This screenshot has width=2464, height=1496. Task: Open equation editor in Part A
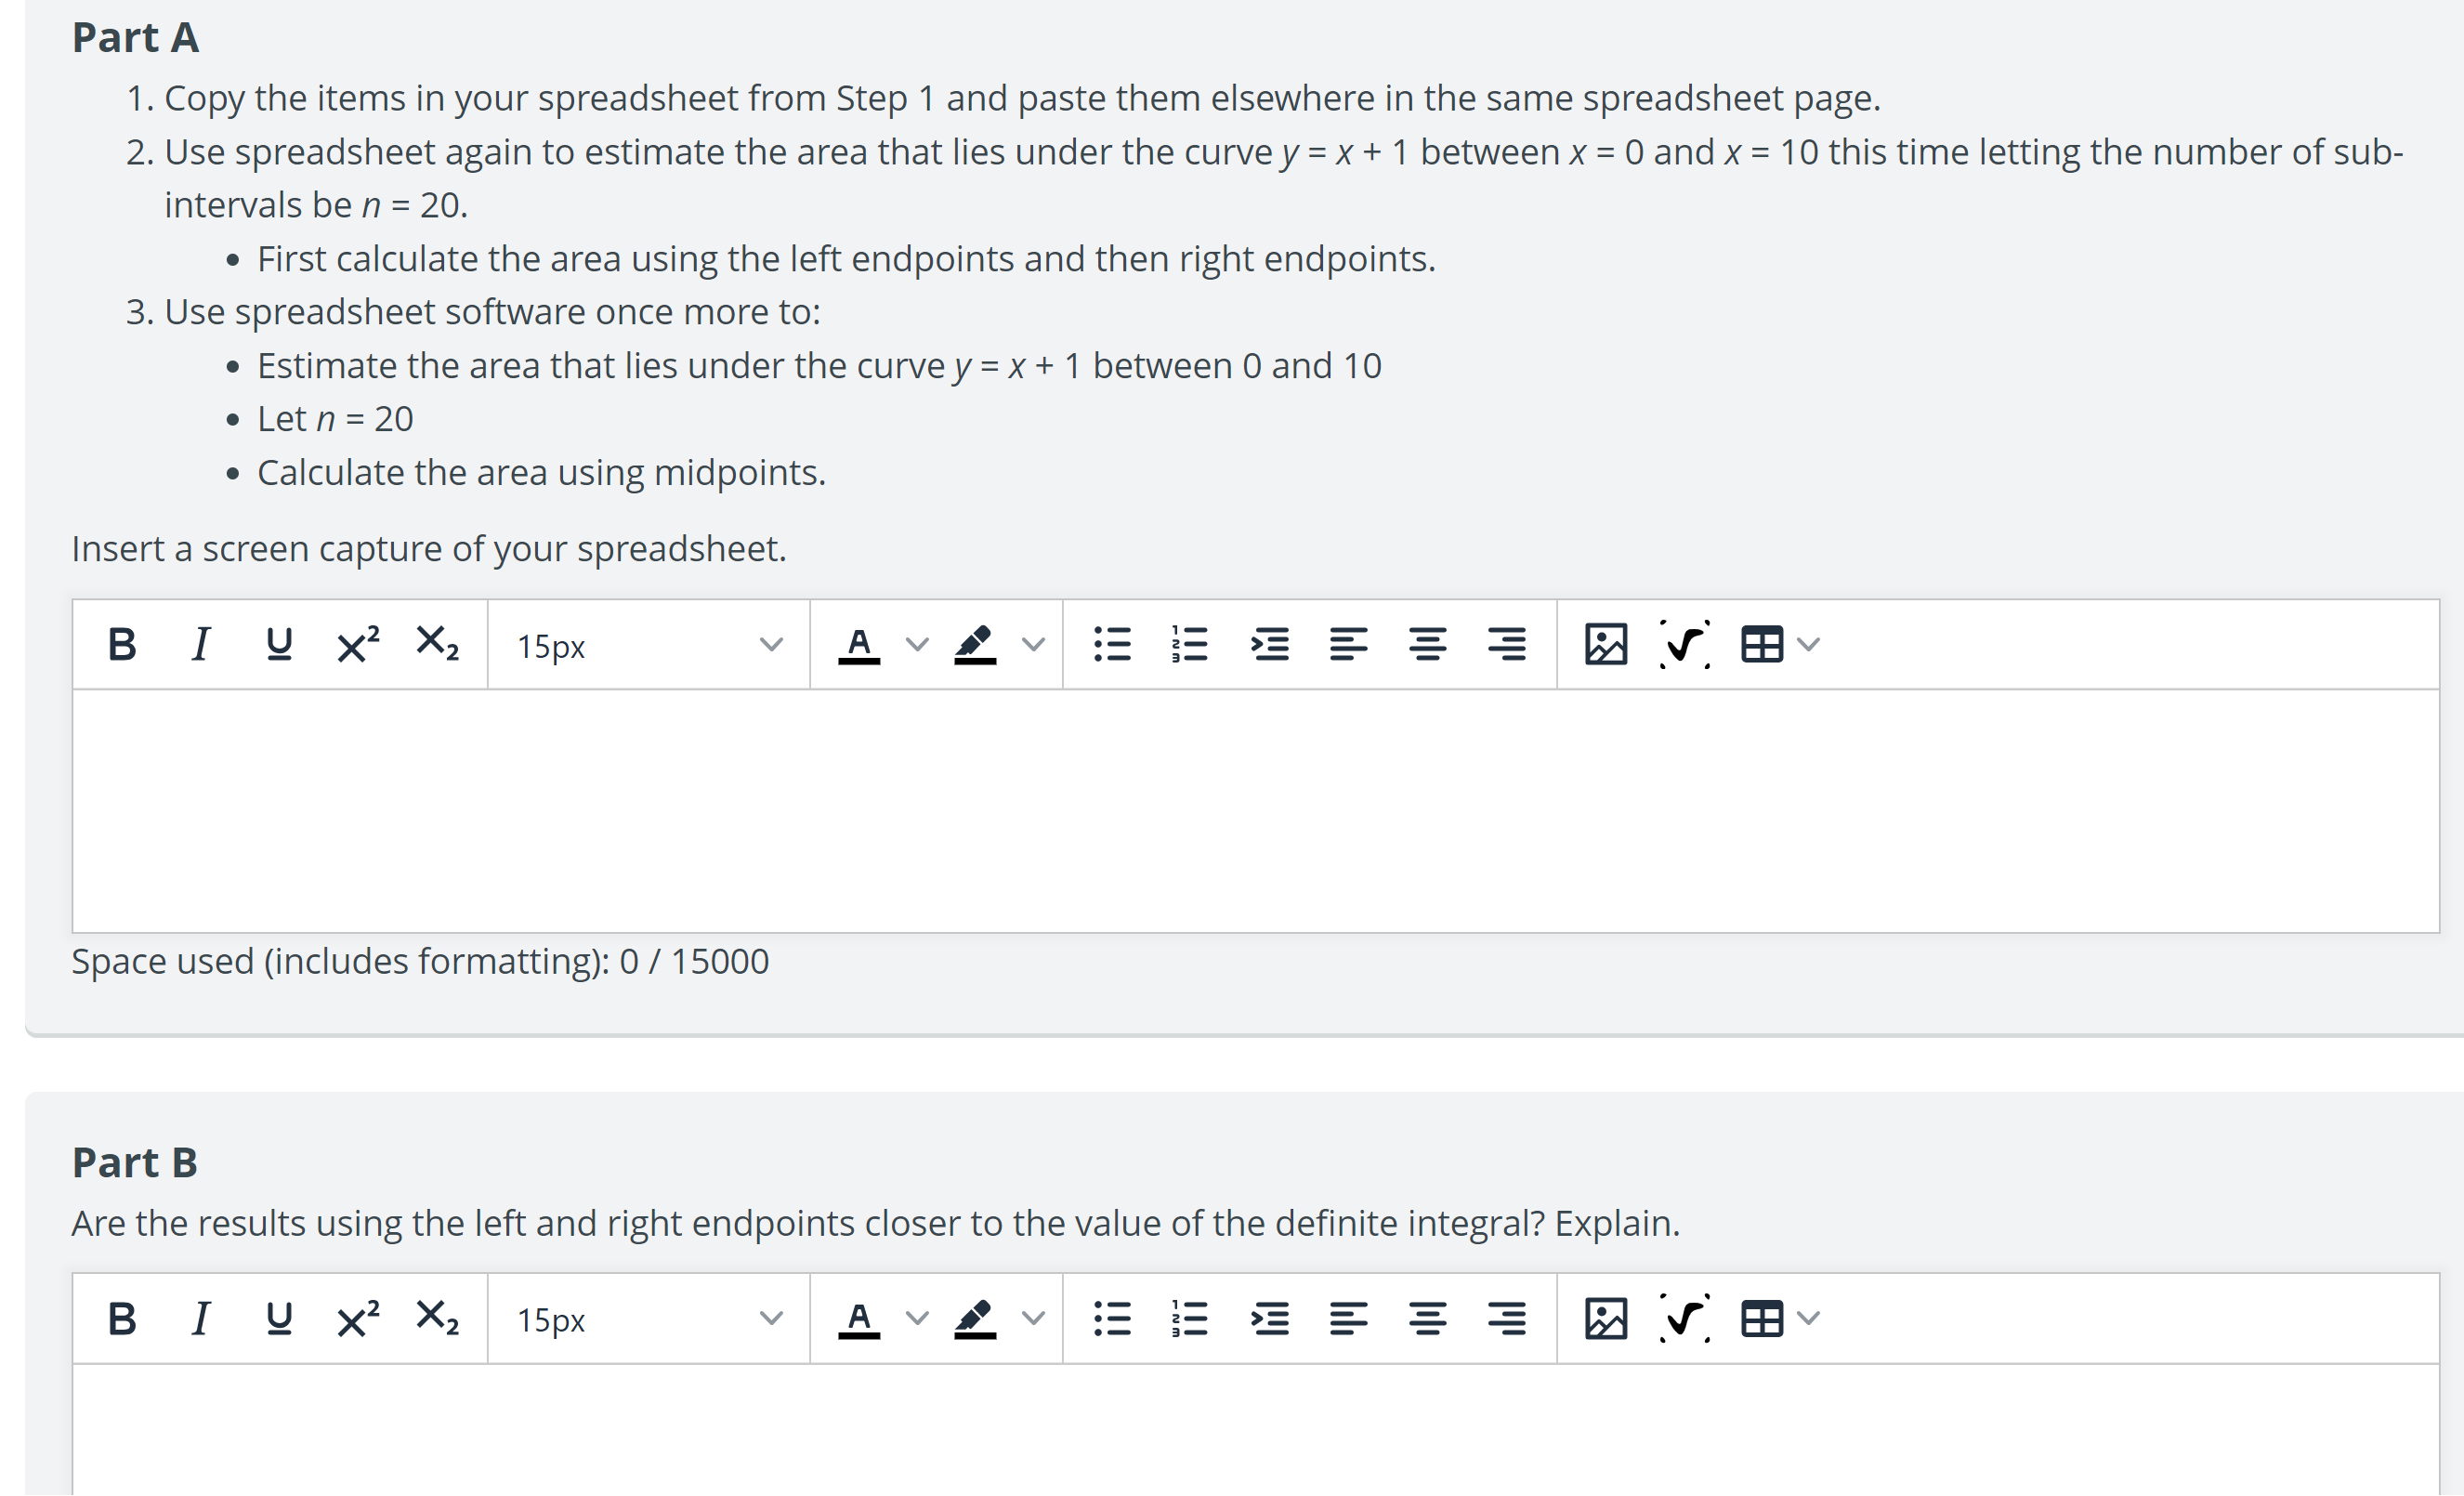tap(1685, 645)
